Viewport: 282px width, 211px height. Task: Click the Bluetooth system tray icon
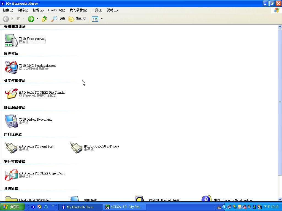coord(254,207)
